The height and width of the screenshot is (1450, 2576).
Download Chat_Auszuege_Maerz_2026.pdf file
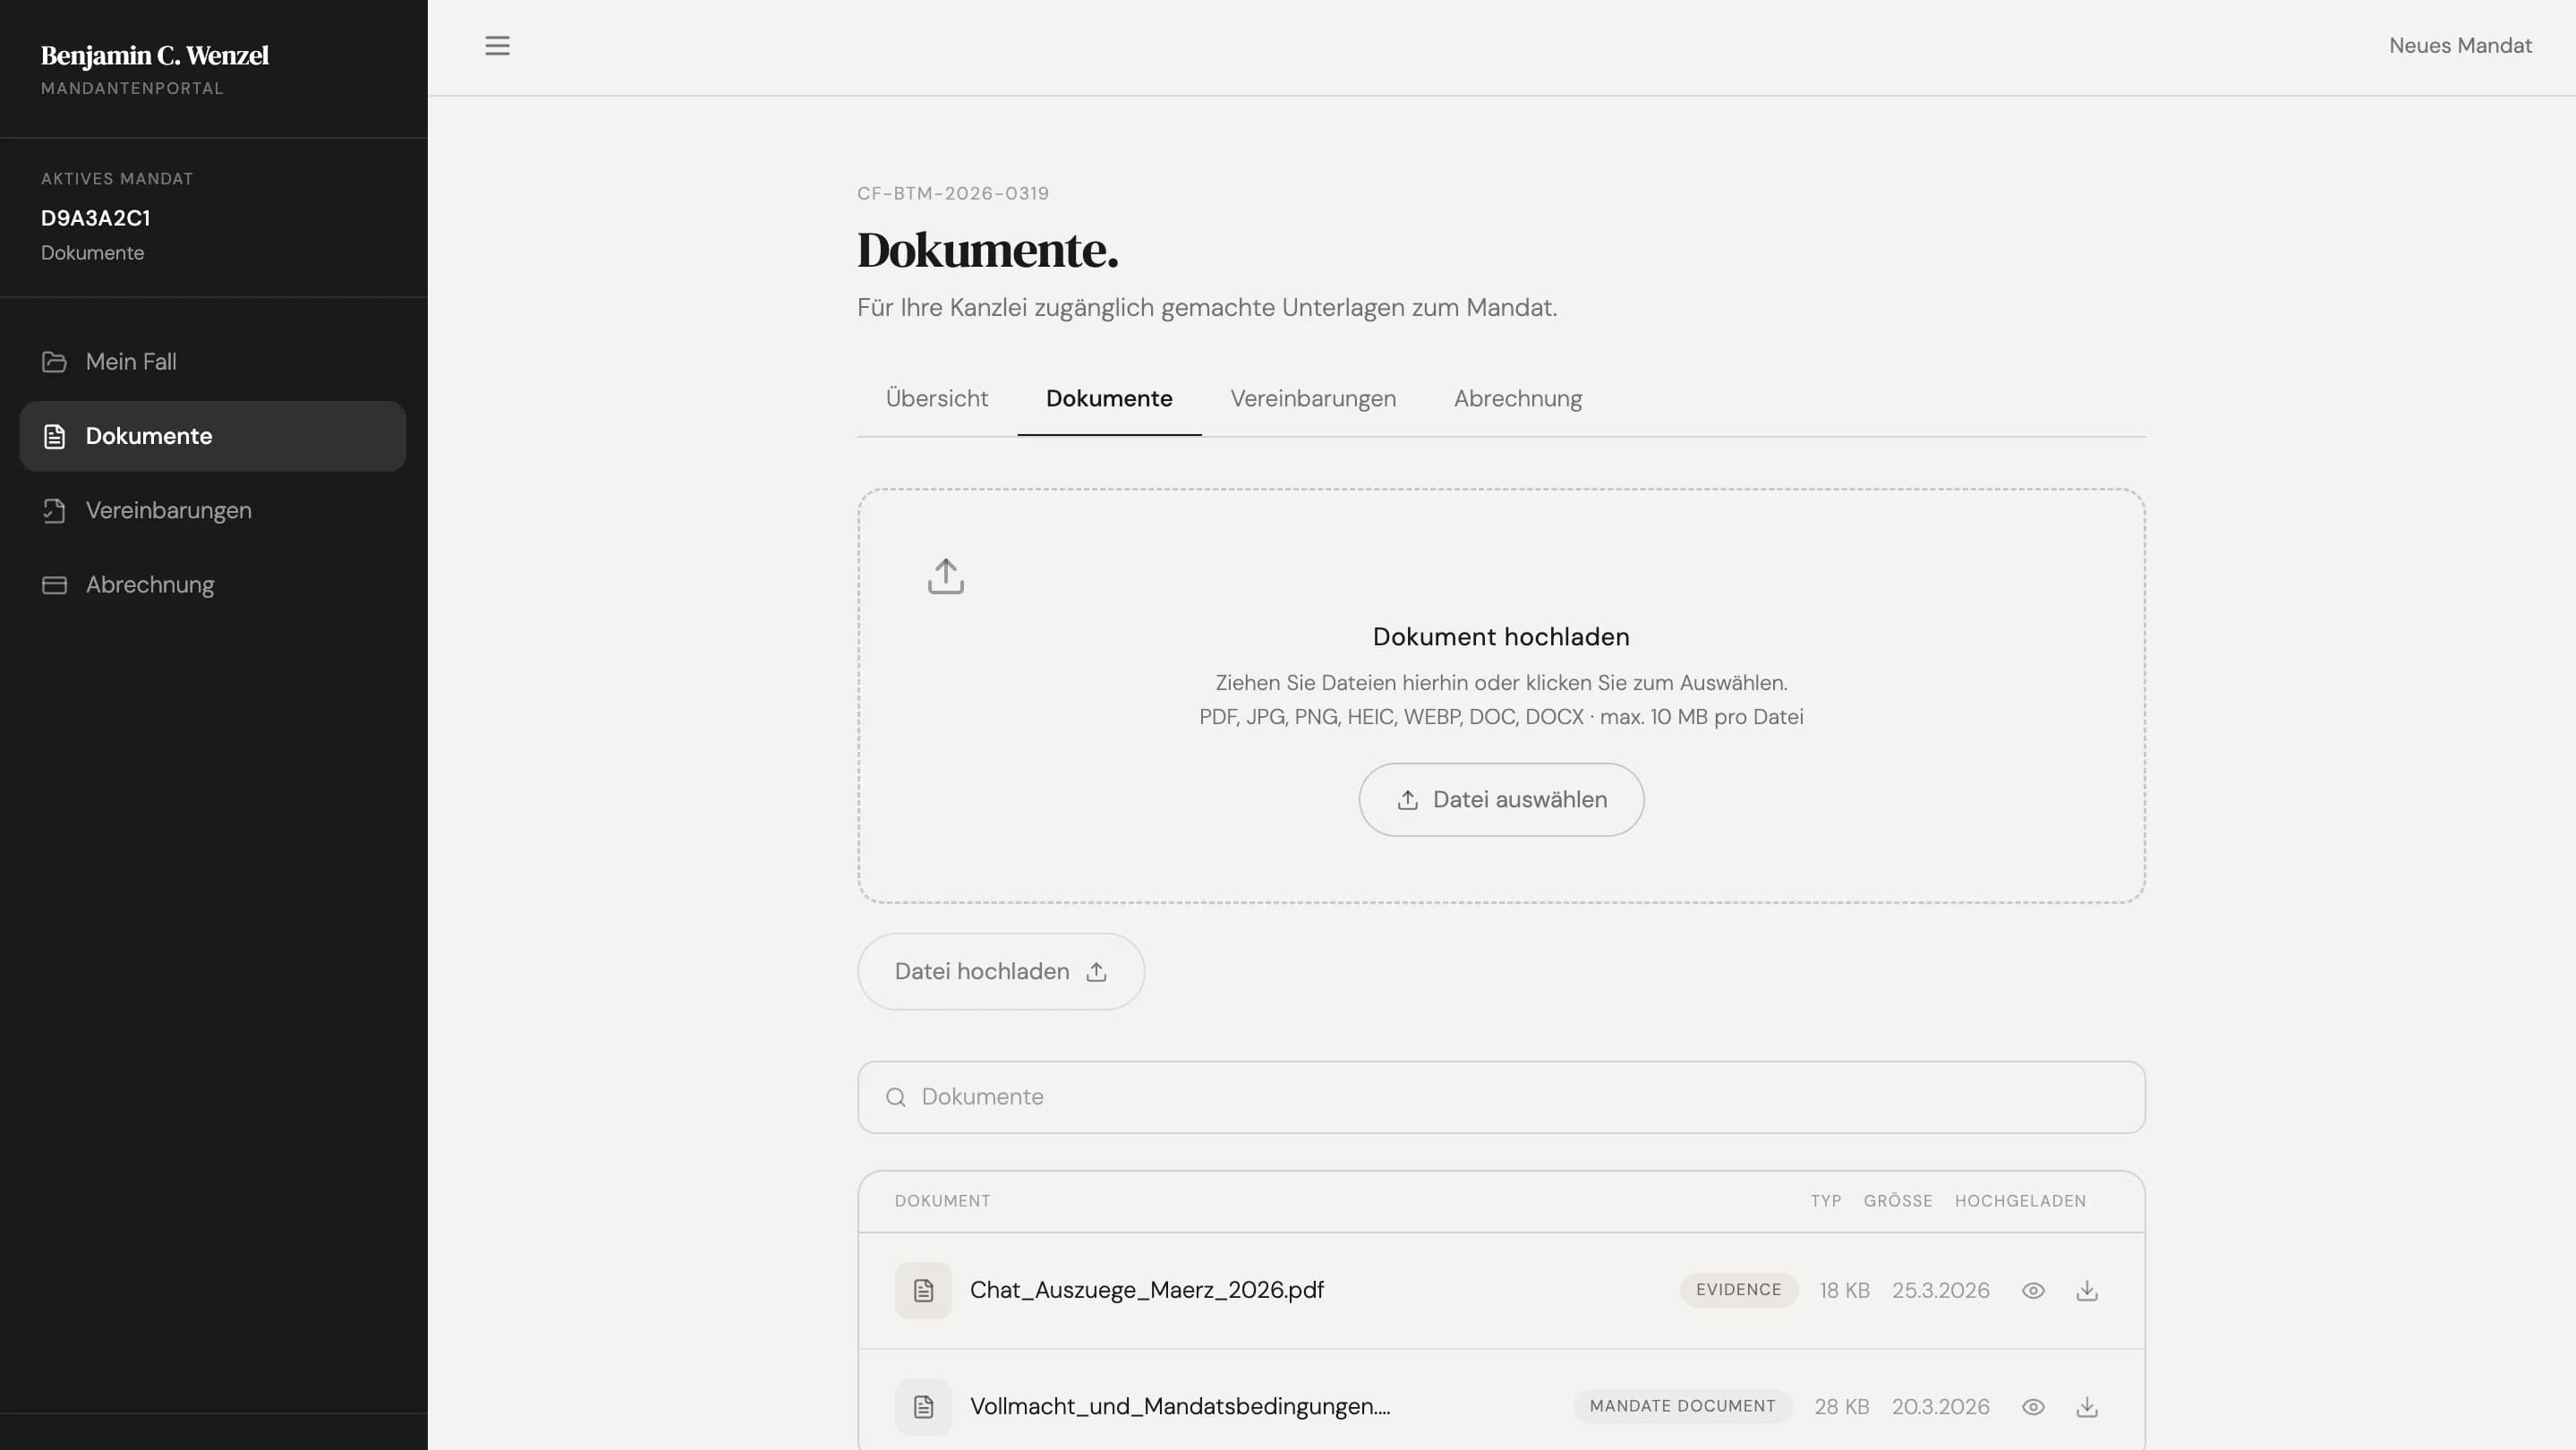pyautogui.click(x=2087, y=1290)
